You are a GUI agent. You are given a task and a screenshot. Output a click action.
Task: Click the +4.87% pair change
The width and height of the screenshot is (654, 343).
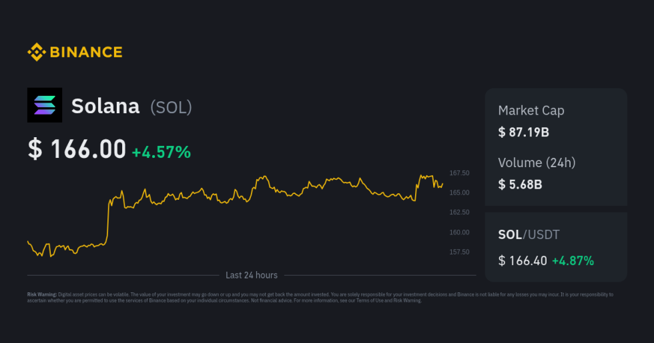[x=573, y=261]
